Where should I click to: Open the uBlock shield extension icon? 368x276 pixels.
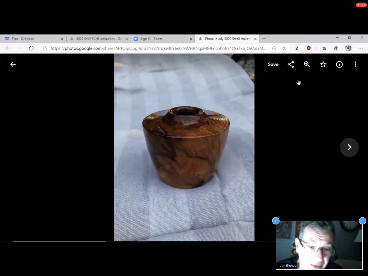(309, 48)
